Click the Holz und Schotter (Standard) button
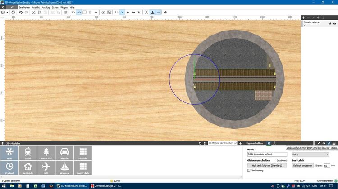The image size is (338, 189). 267,165
